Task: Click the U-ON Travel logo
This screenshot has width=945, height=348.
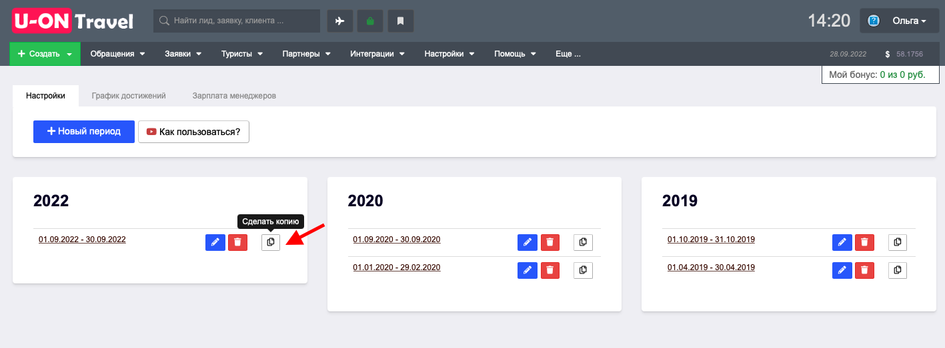Action: click(x=73, y=21)
